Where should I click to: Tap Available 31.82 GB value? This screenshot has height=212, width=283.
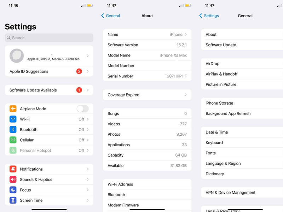click(179, 166)
